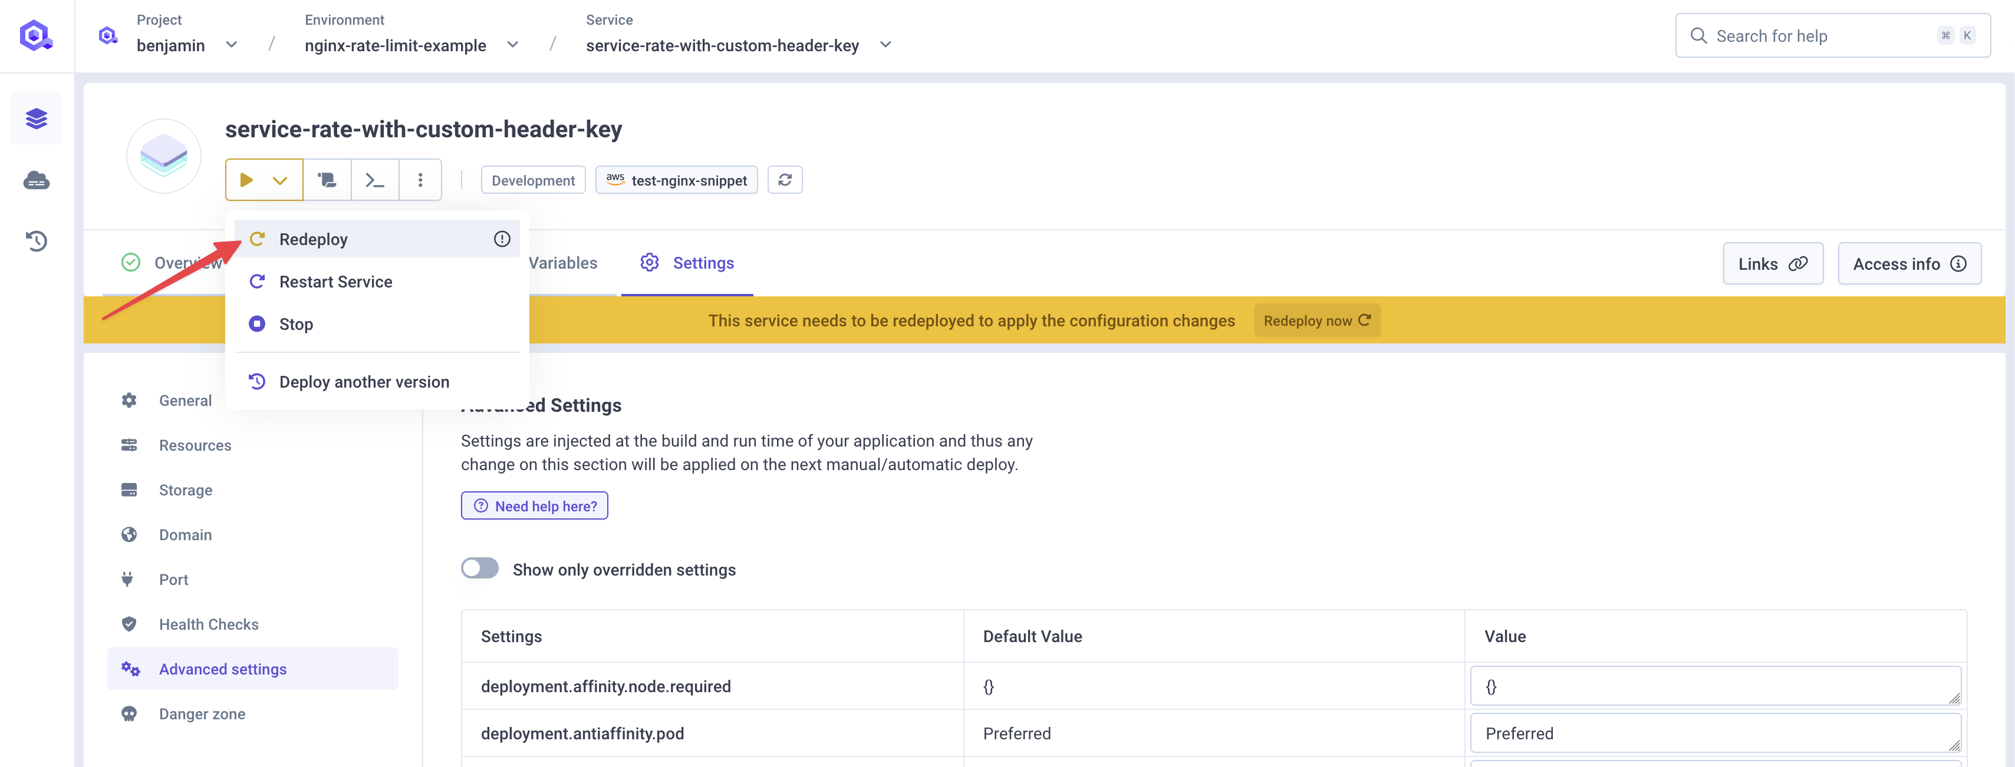The image size is (2015, 767).
Task: Open the service logs icon
Action: point(327,179)
